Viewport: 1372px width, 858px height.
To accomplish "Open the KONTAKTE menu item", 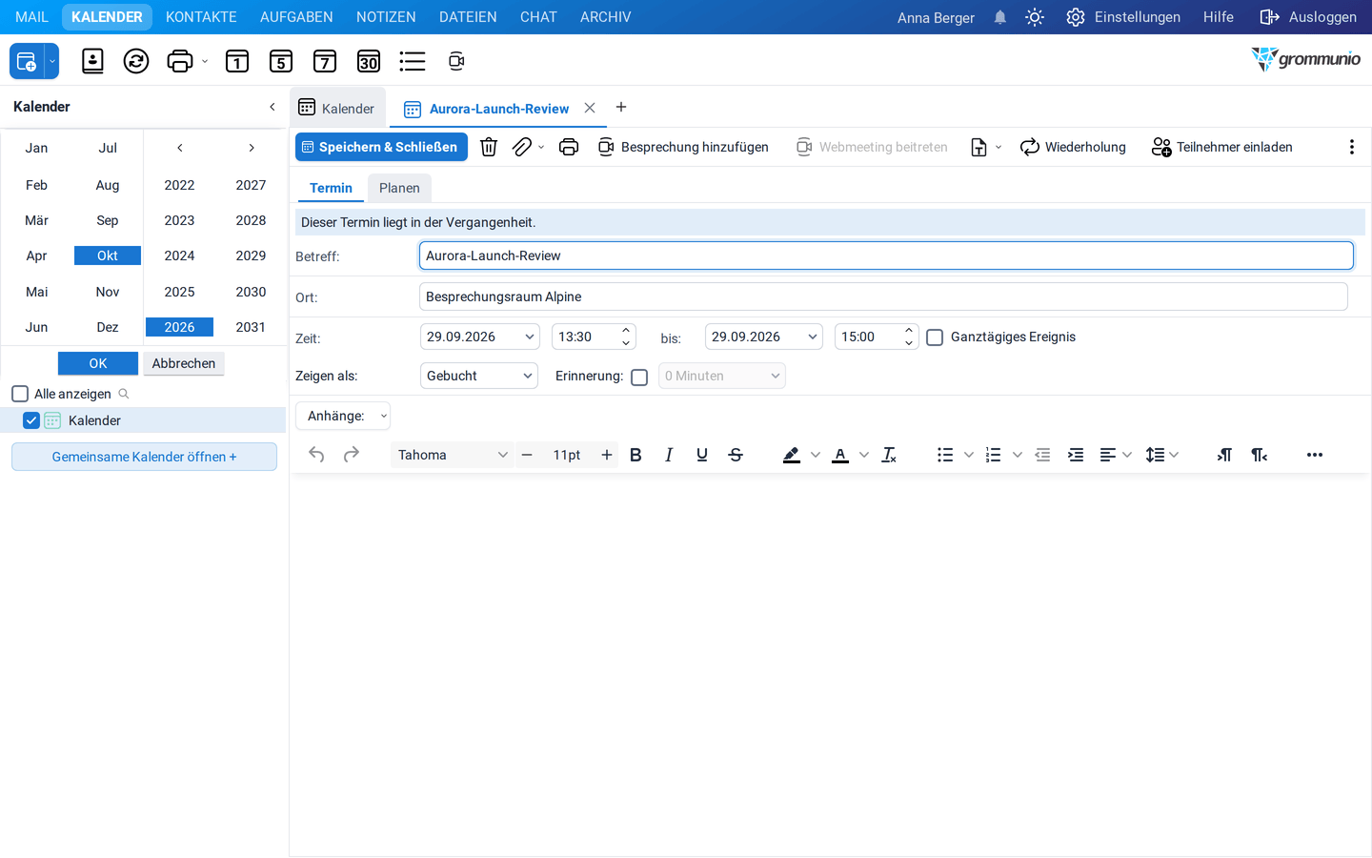I will click(201, 17).
